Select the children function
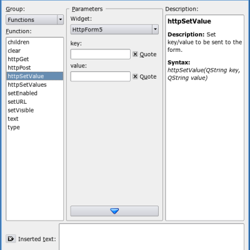250x250 pixels. [34, 42]
